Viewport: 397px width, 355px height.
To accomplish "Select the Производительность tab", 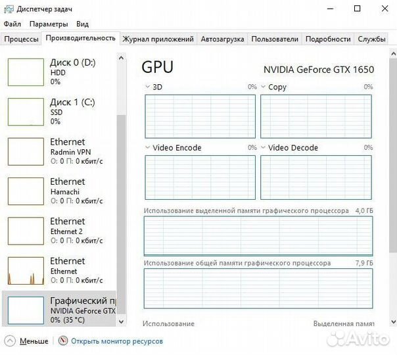I will point(80,39).
